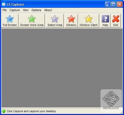Image resolution: width=124 pixels, height=115 pixels.
Task: Start a Select Area capture
Action: coord(55,21)
